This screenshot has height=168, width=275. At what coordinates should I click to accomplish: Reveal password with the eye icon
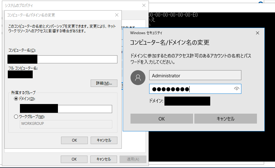236,89
